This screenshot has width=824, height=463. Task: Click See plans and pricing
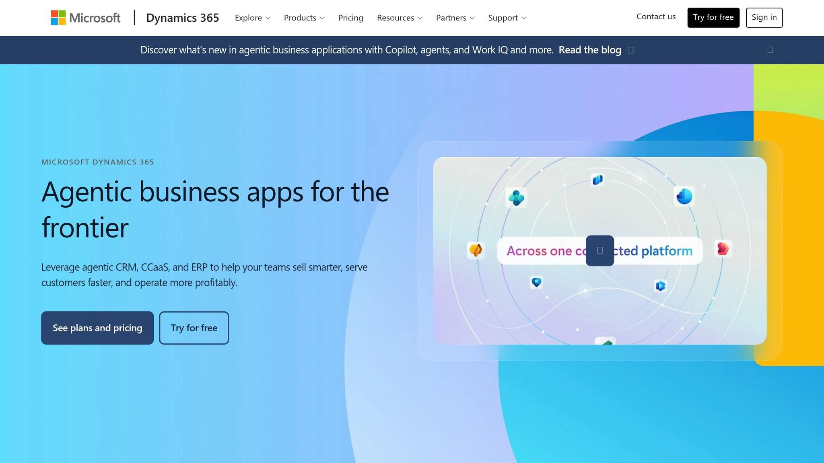click(x=97, y=328)
